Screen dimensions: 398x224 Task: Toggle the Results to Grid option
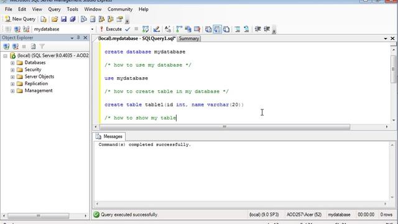coord(217,29)
